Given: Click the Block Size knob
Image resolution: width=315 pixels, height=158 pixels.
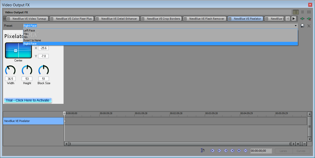Looking at the screenshot, I should (x=44, y=70).
